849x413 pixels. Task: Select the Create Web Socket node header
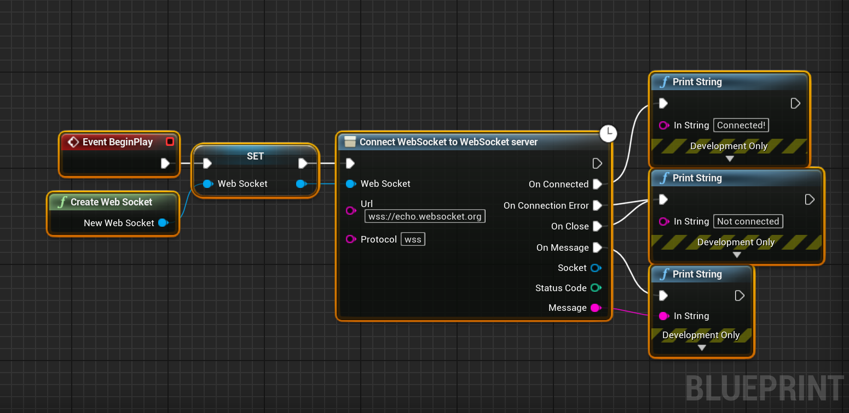pyautogui.click(x=113, y=202)
